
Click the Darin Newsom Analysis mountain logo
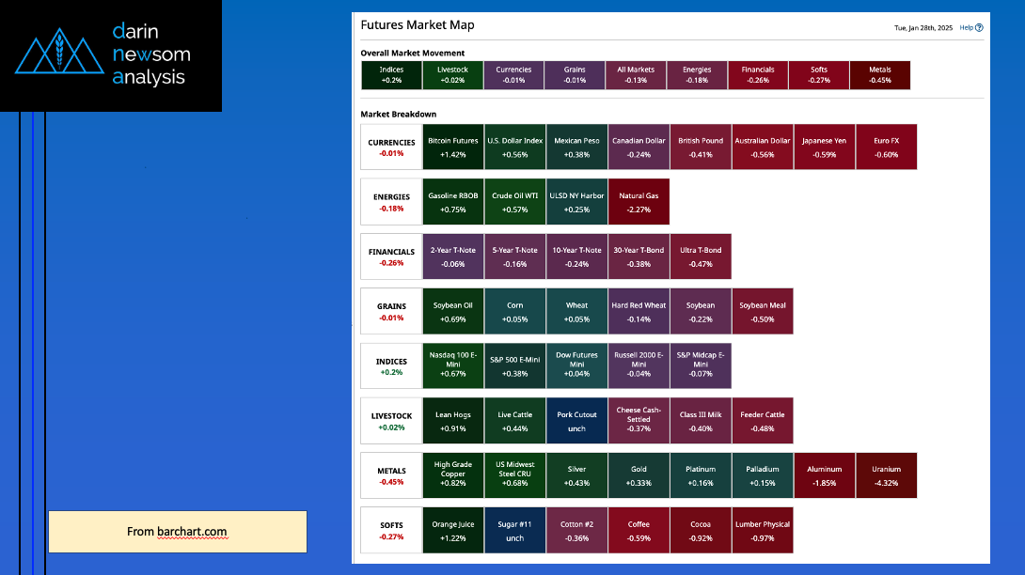click(x=58, y=55)
